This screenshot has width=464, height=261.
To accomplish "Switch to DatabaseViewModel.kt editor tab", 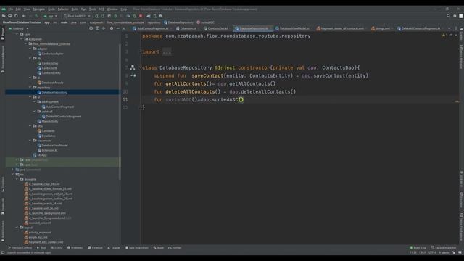I will pos(294,28).
